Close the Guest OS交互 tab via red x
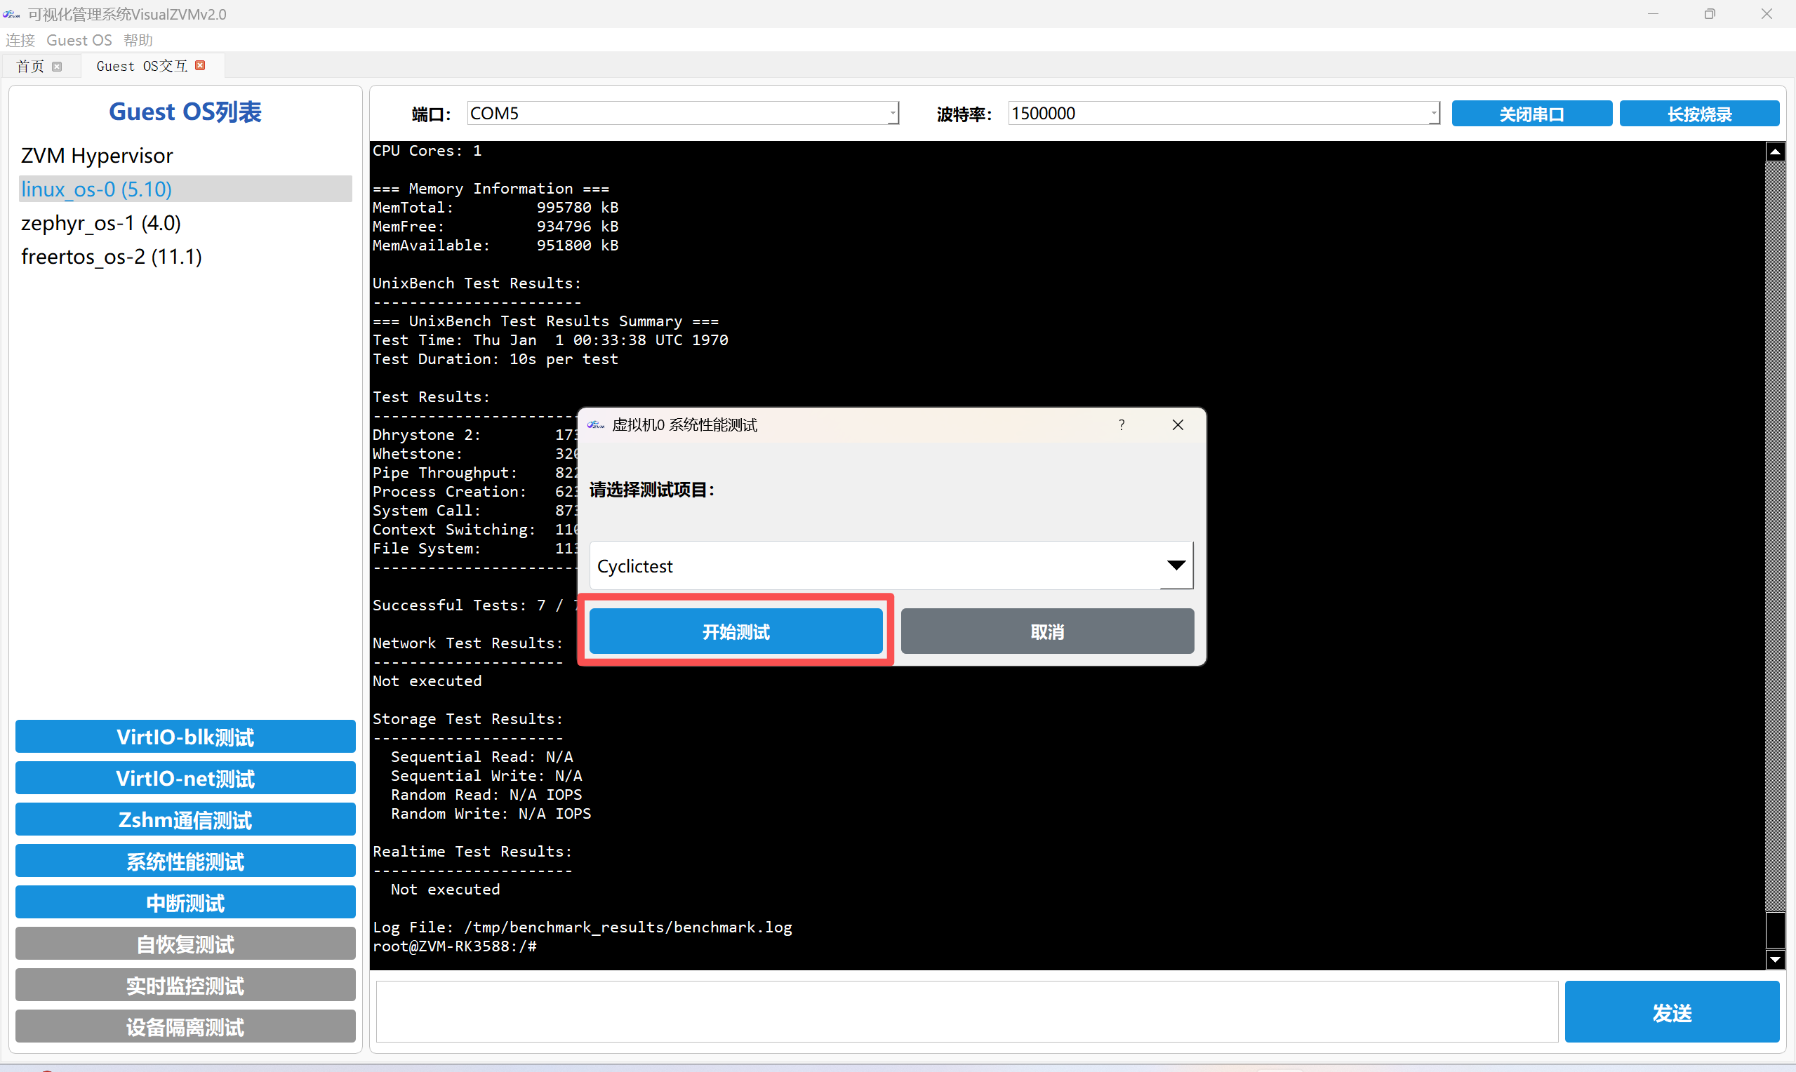 pyautogui.click(x=200, y=66)
